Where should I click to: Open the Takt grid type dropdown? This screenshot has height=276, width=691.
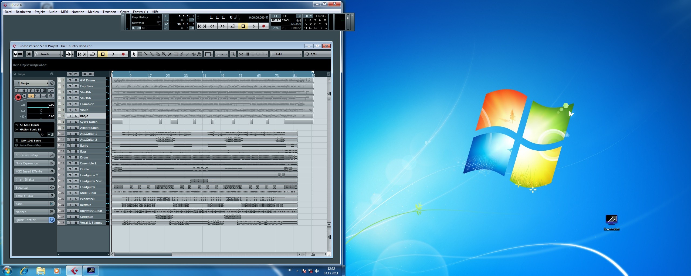(286, 54)
